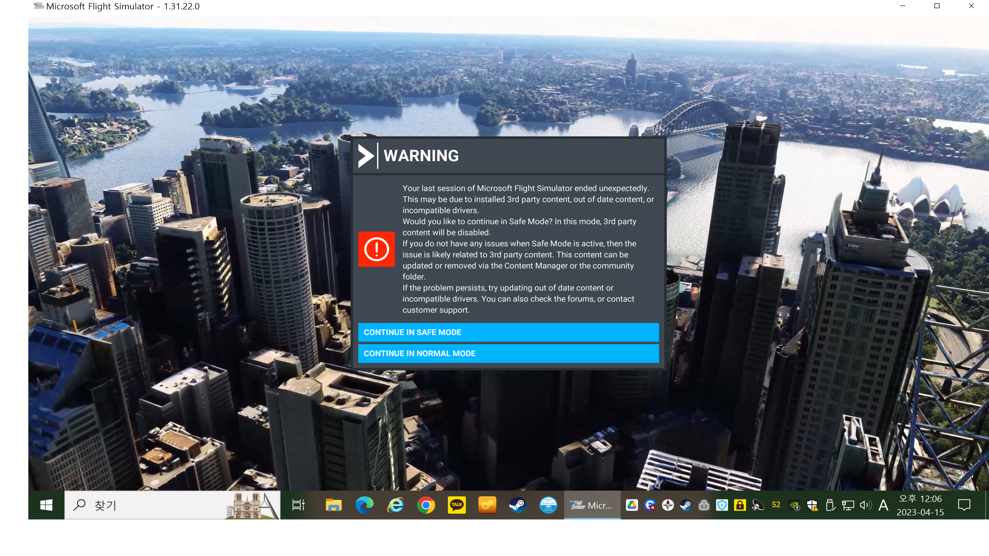
Task: Toggle the input language indicator A
Action: point(883,505)
